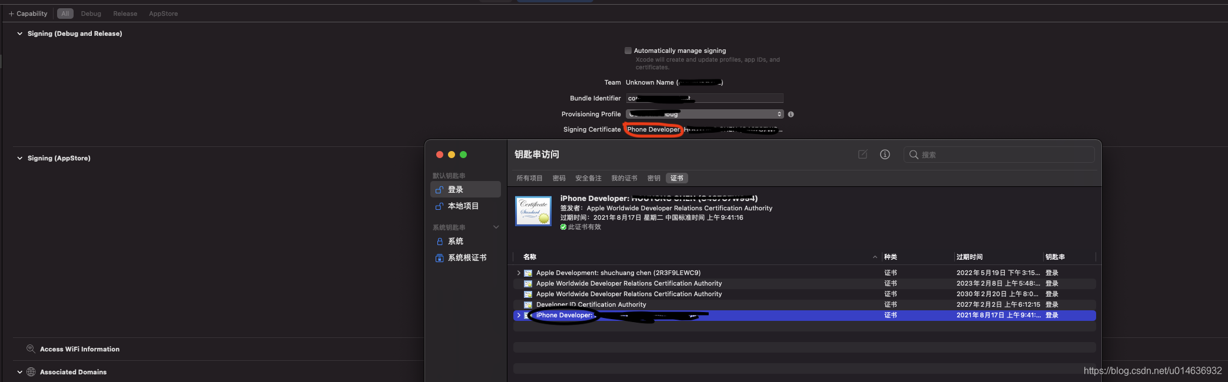This screenshot has width=1228, height=382.
Task: Click the info icon beside Provisioning Profile
Action: click(x=791, y=114)
